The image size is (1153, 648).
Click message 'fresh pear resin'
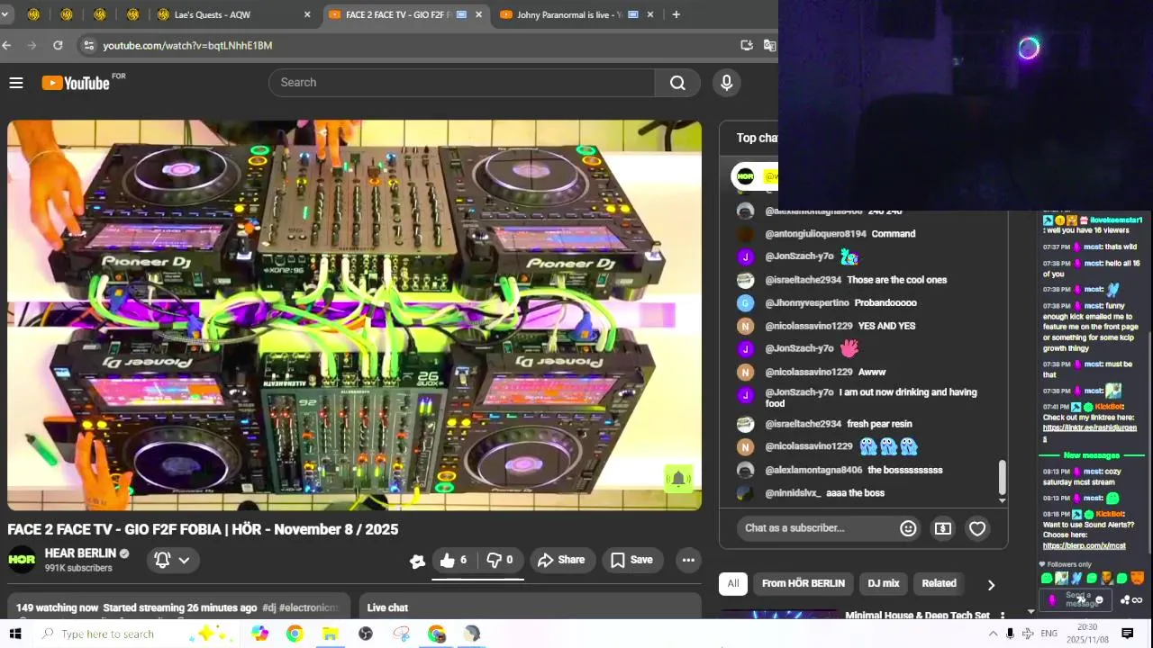pyautogui.click(x=879, y=424)
